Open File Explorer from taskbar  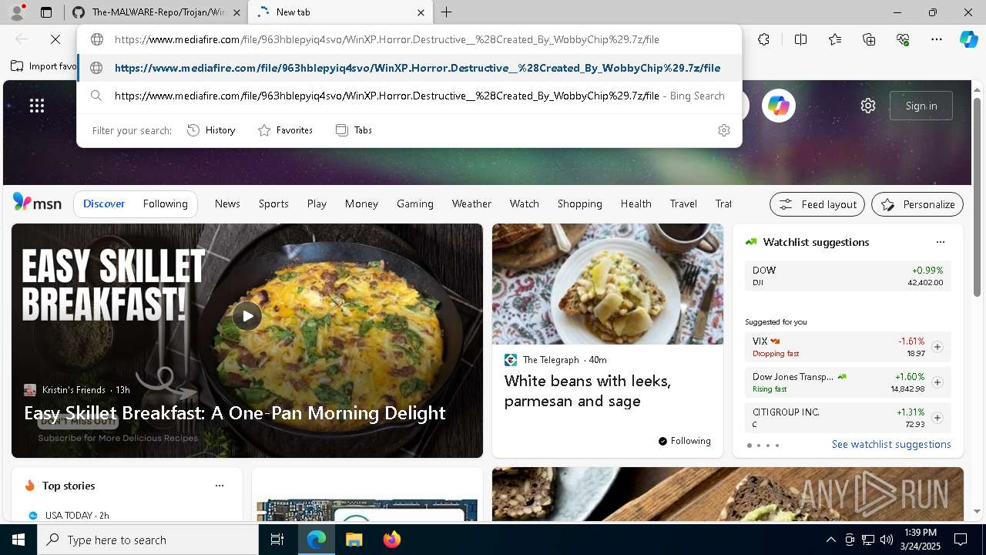pos(354,540)
